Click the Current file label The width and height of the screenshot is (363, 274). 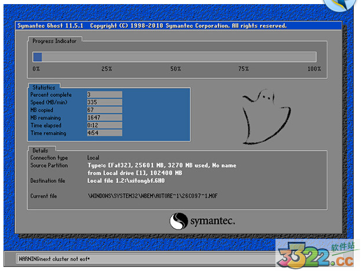(x=44, y=196)
